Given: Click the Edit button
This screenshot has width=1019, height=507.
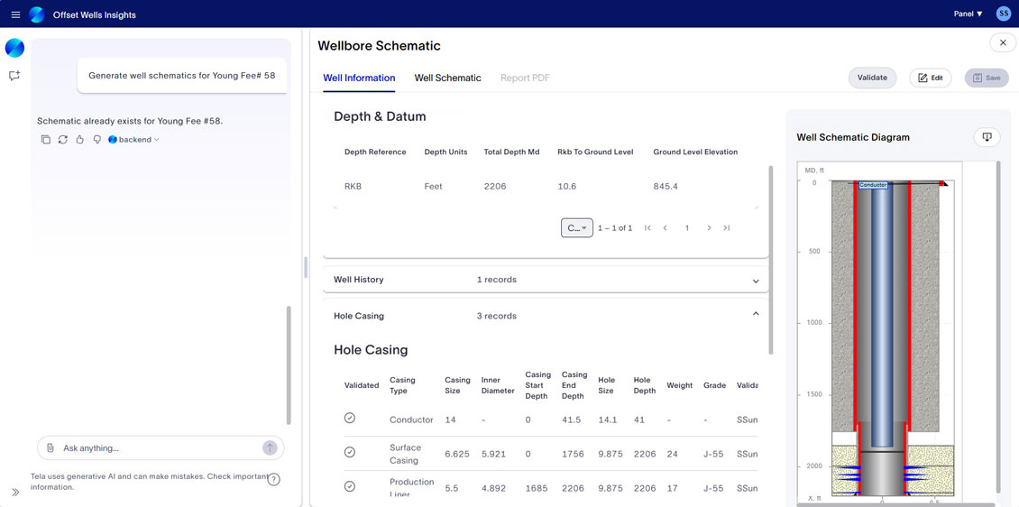Looking at the screenshot, I should 931,78.
